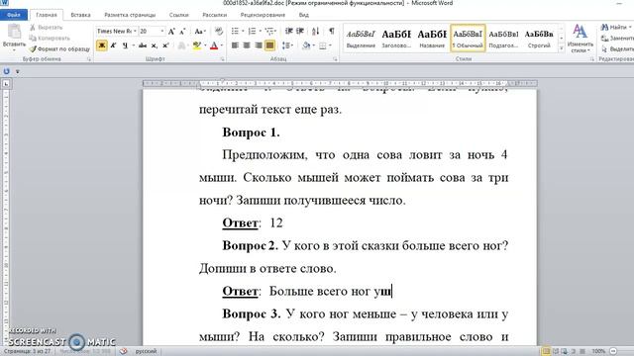Expand the styles gallery more arrow
634x356 pixels.
[x=562, y=48]
